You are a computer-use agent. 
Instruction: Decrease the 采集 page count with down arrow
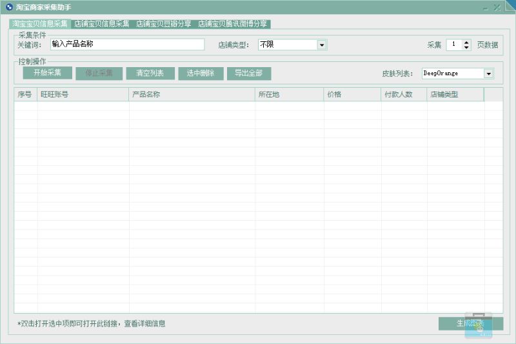click(x=466, y=47)
